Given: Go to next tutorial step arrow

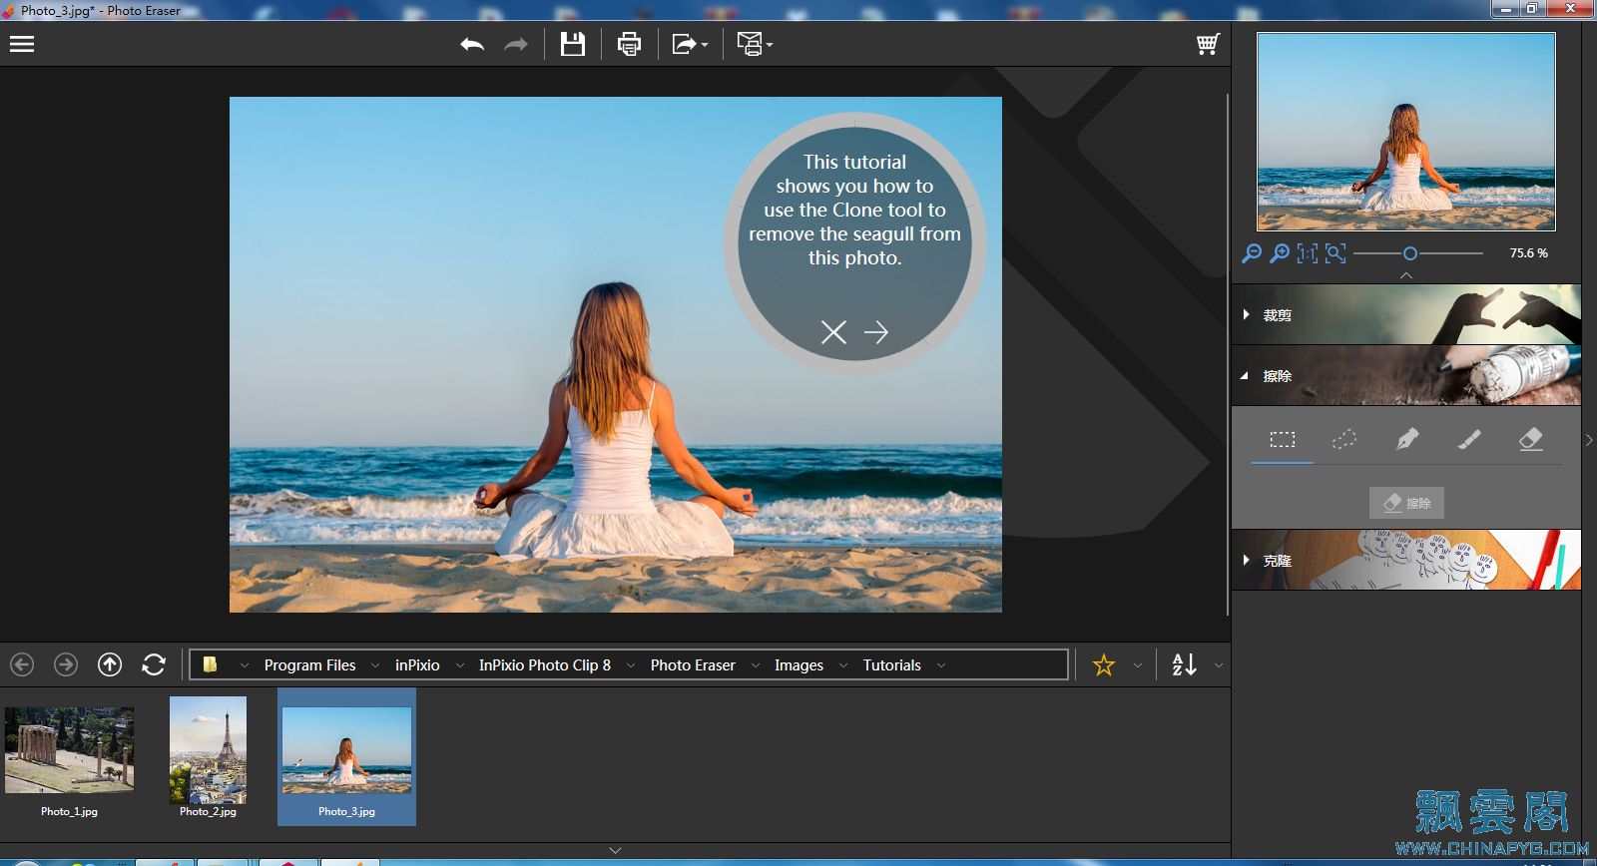Looking at the screenshot, I should pos(876,332).
